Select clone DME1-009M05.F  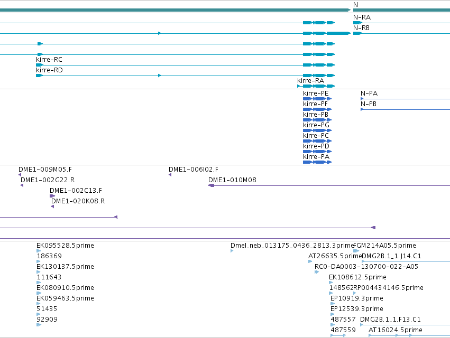(x=45, y=170)
